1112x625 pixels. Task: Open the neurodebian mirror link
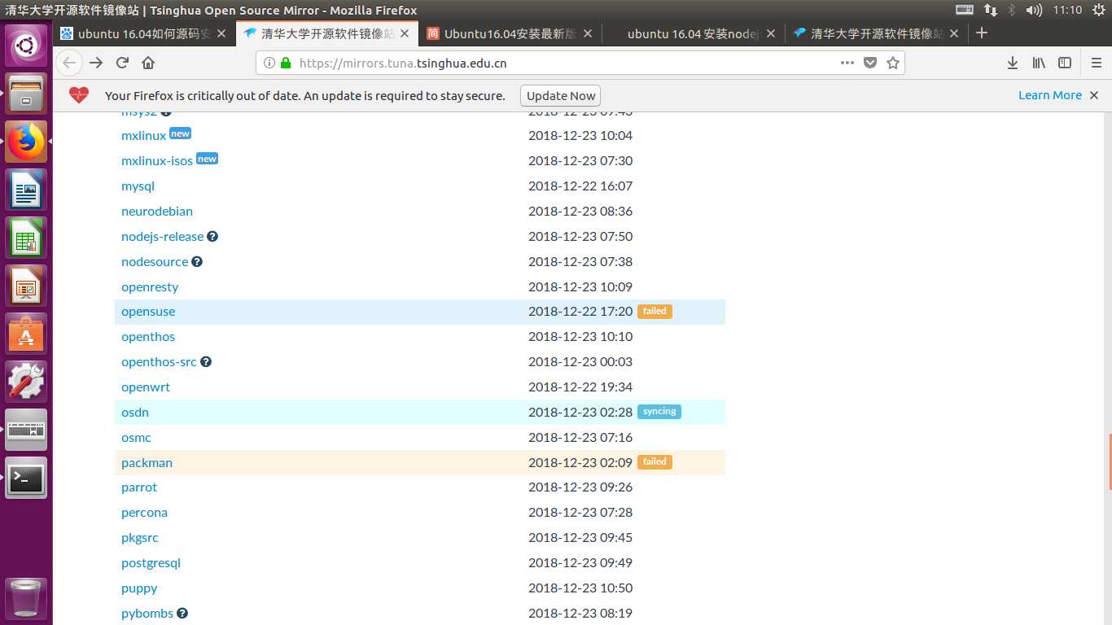tap(157, 211)
